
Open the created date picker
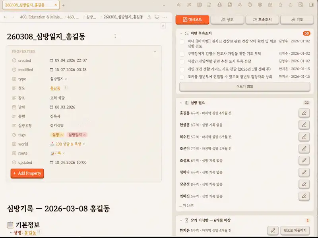[x=51, y=60]
